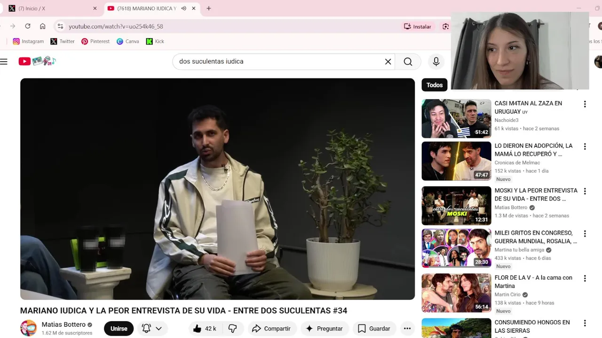Open Matias Bottero channel avatar

29,328
